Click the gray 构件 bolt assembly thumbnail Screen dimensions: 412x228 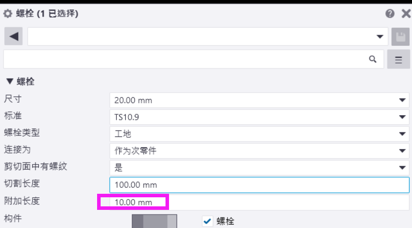pyautogui.click(x=154, y=221)
